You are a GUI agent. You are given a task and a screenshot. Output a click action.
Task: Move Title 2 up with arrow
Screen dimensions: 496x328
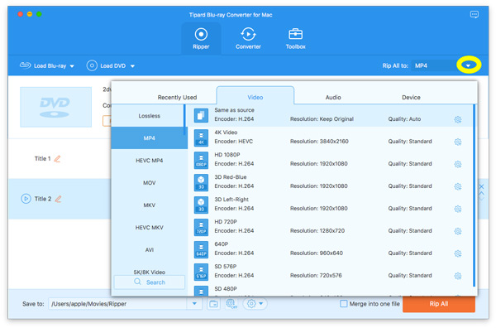pyautogui.click(x=481, y=193)
